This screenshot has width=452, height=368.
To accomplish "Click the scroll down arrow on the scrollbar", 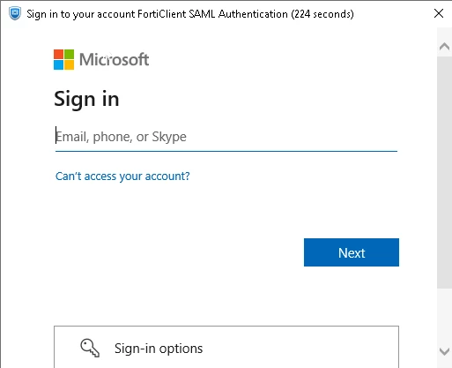I will (x=444, y=351).
